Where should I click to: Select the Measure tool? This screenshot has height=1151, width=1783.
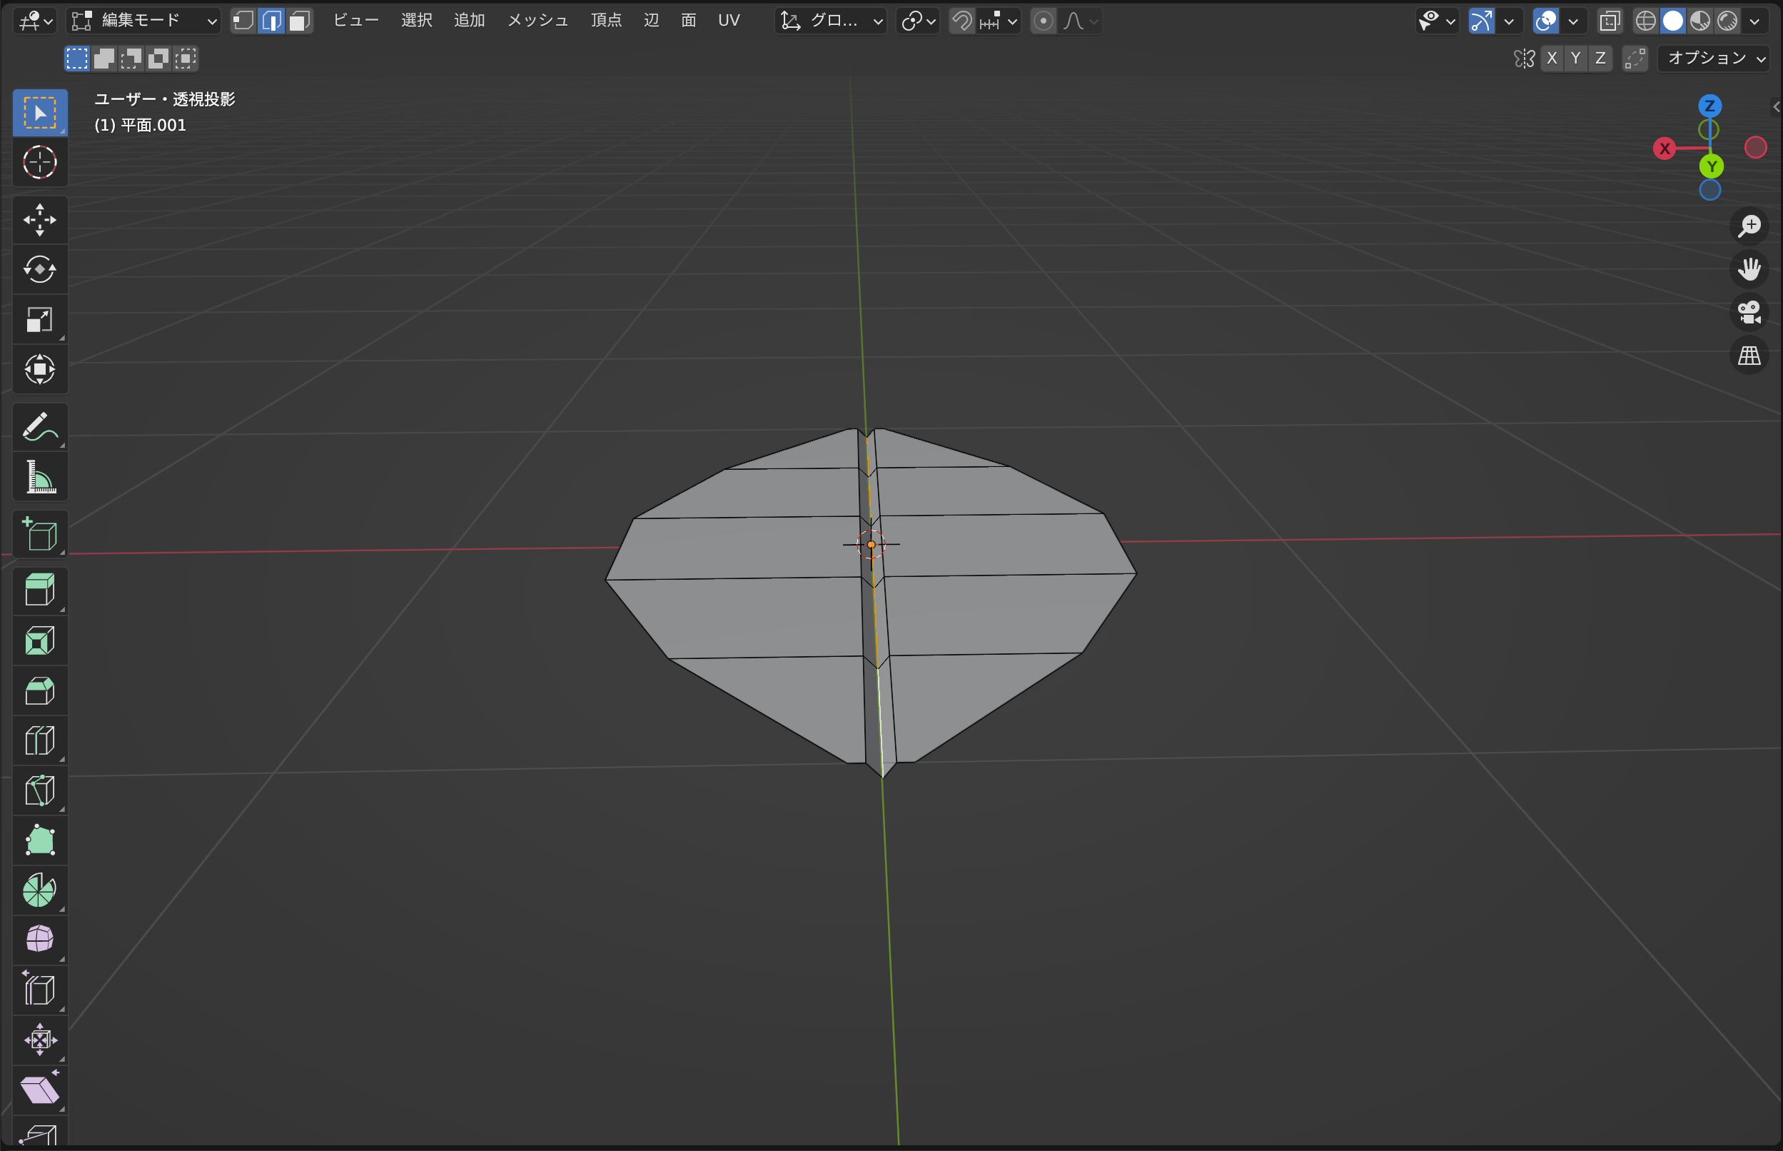(x=39, y=477)
